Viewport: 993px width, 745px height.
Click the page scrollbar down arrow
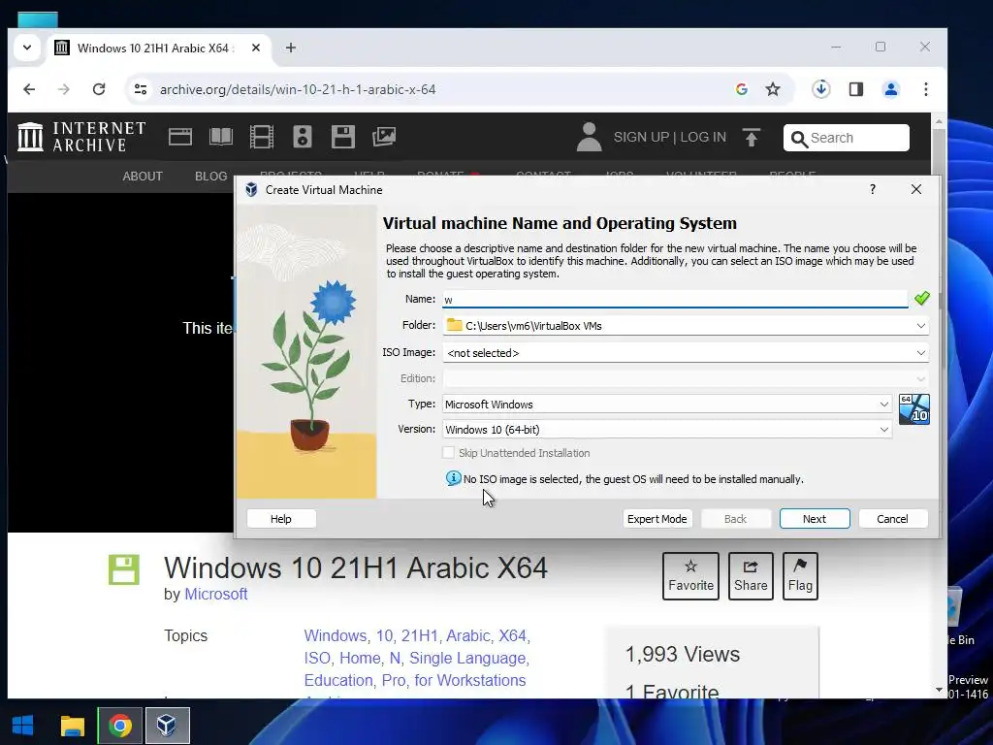[939, 690]
